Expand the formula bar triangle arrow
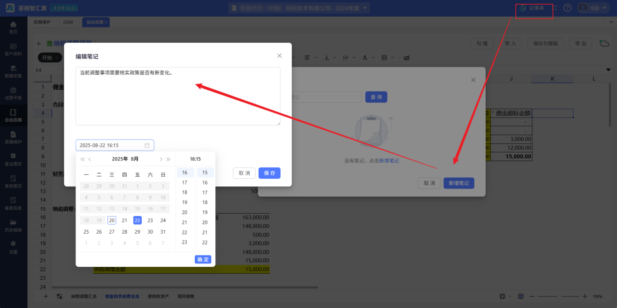The image size is (617, 308). [609, 70]
